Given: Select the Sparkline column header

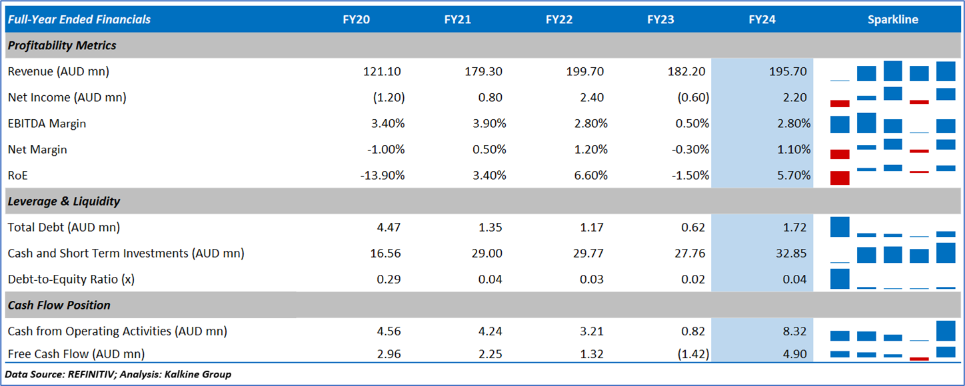Looking at the screenshot, I should pyautogui.click(x=892, y=20).
